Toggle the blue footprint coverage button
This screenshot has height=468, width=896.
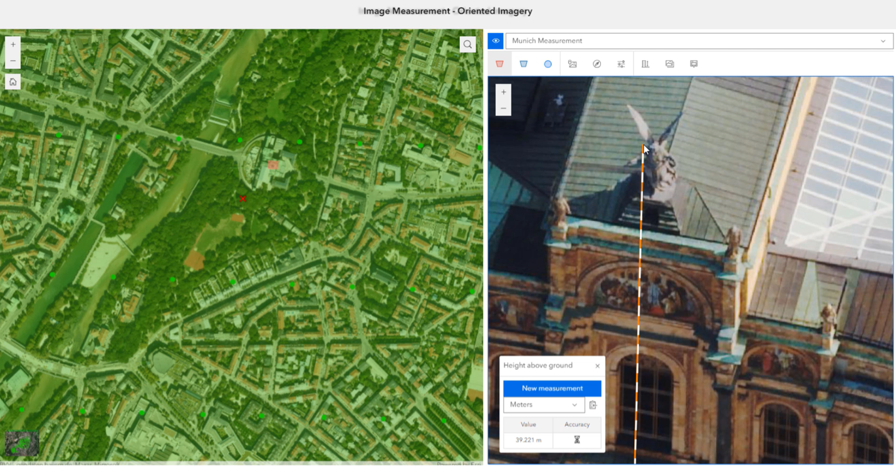pyautogui.click(x=524, y=64)
